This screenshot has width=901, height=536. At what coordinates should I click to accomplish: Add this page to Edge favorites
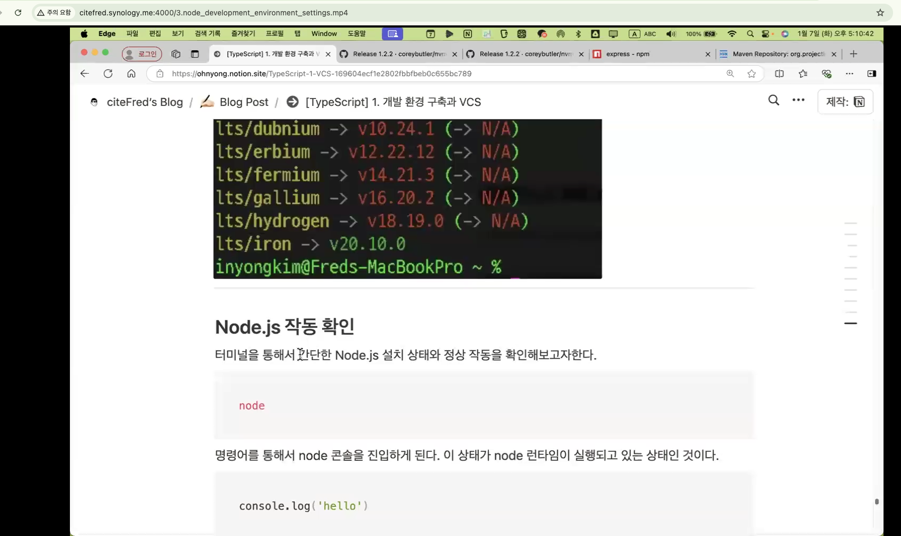[x=752, y=74]
